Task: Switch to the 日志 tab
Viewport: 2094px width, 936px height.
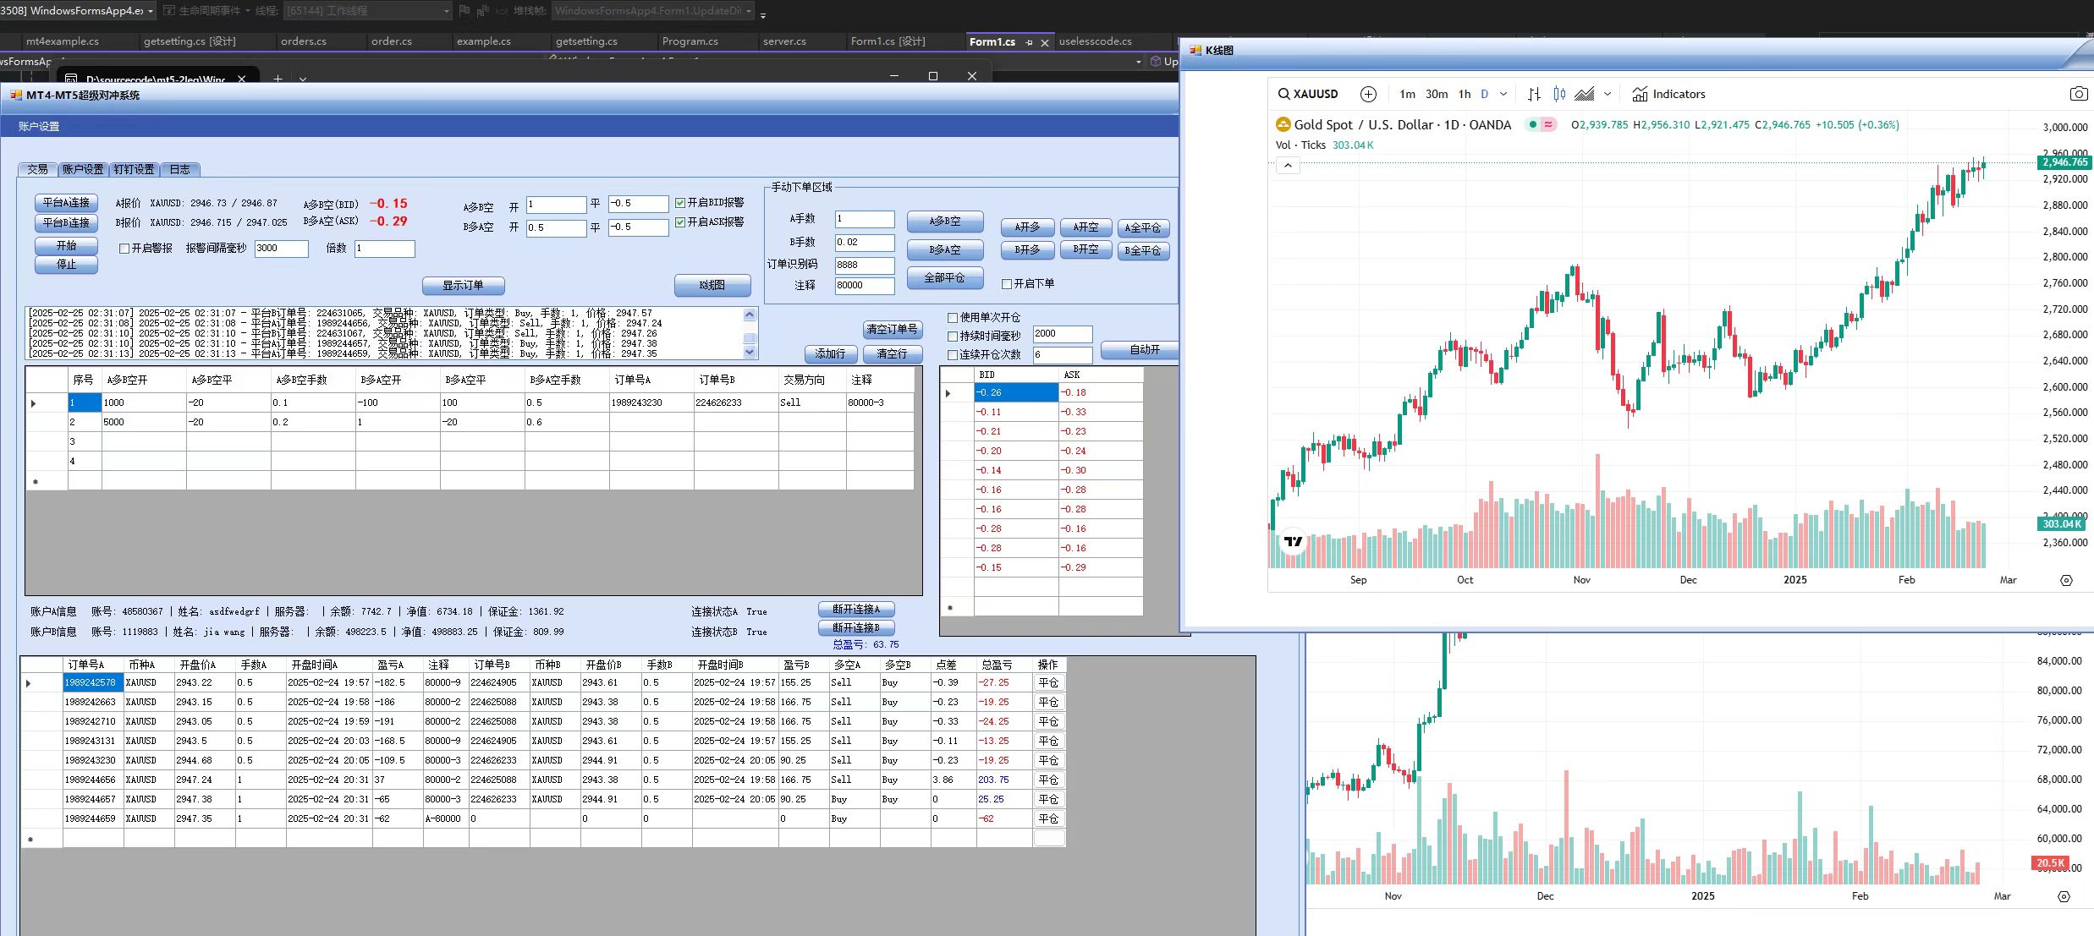Action: tap(179, 169)
